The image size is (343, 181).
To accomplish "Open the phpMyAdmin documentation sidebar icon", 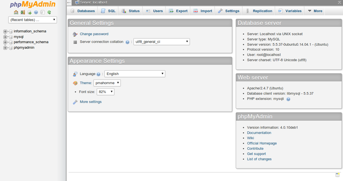I will click(x=36, y=12).
